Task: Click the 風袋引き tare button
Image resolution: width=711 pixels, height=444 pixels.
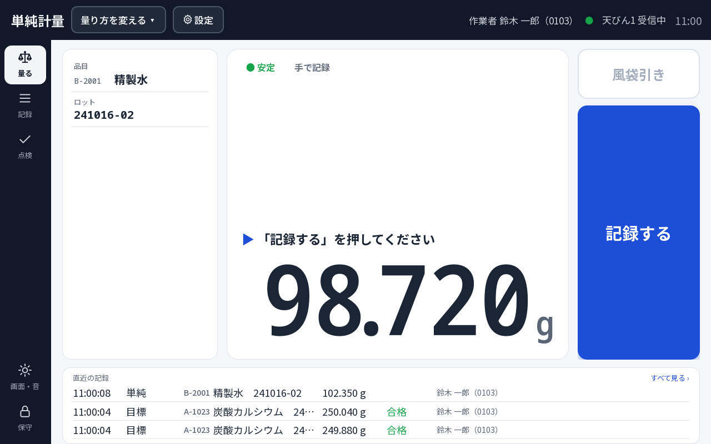Action: [x=639, y=74]
